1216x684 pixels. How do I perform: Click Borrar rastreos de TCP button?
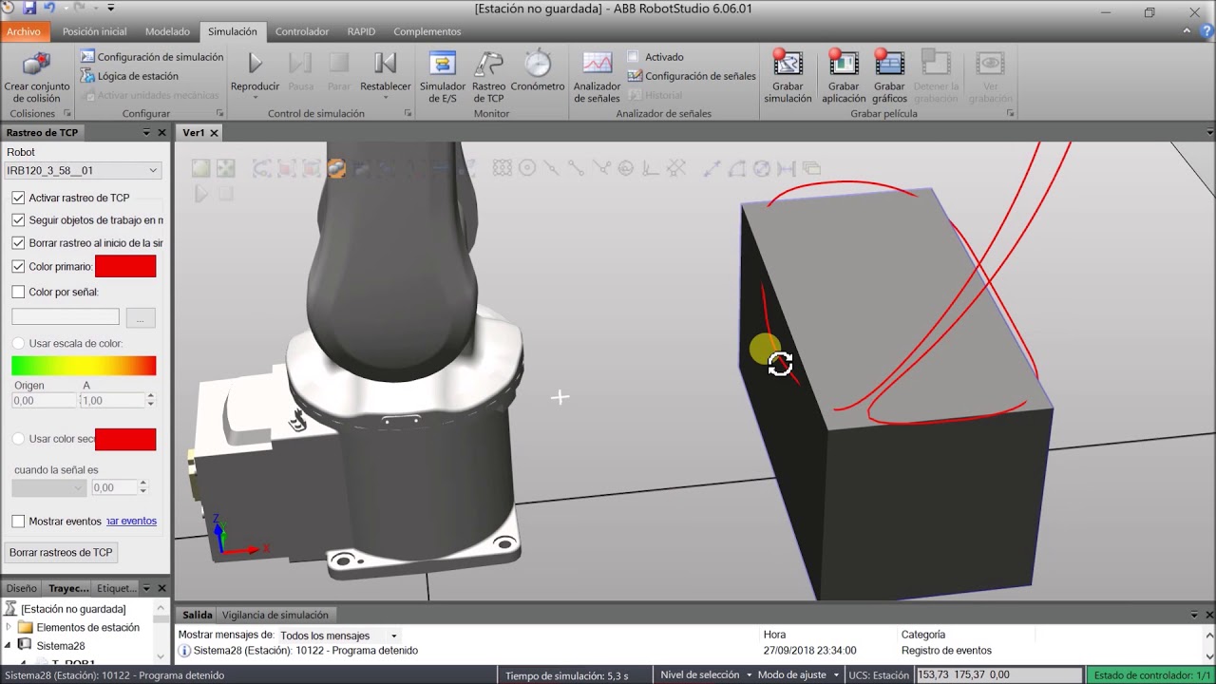tap(61, 552)
